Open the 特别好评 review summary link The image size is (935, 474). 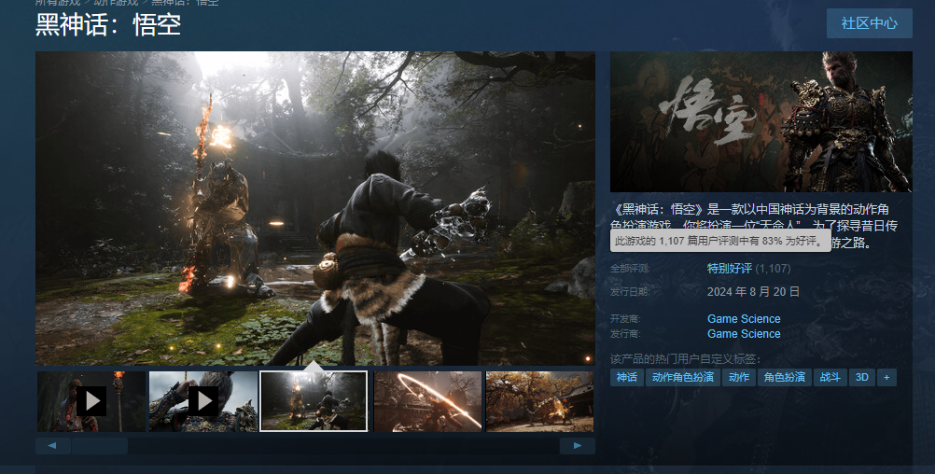[x=730, y=269]
